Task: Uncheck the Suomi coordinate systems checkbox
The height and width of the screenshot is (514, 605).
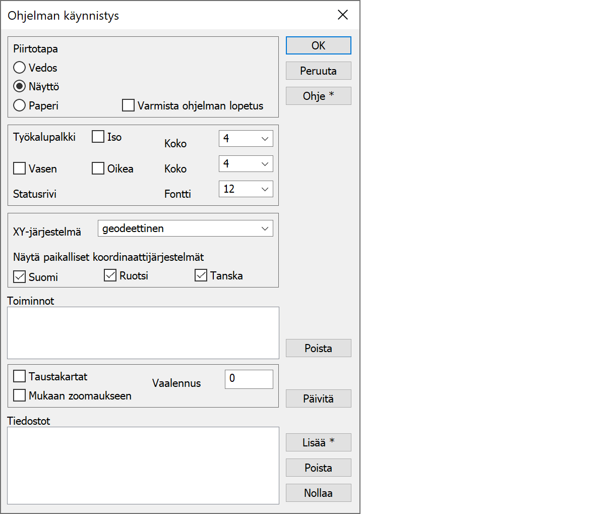Action: (x=20, y=276)
